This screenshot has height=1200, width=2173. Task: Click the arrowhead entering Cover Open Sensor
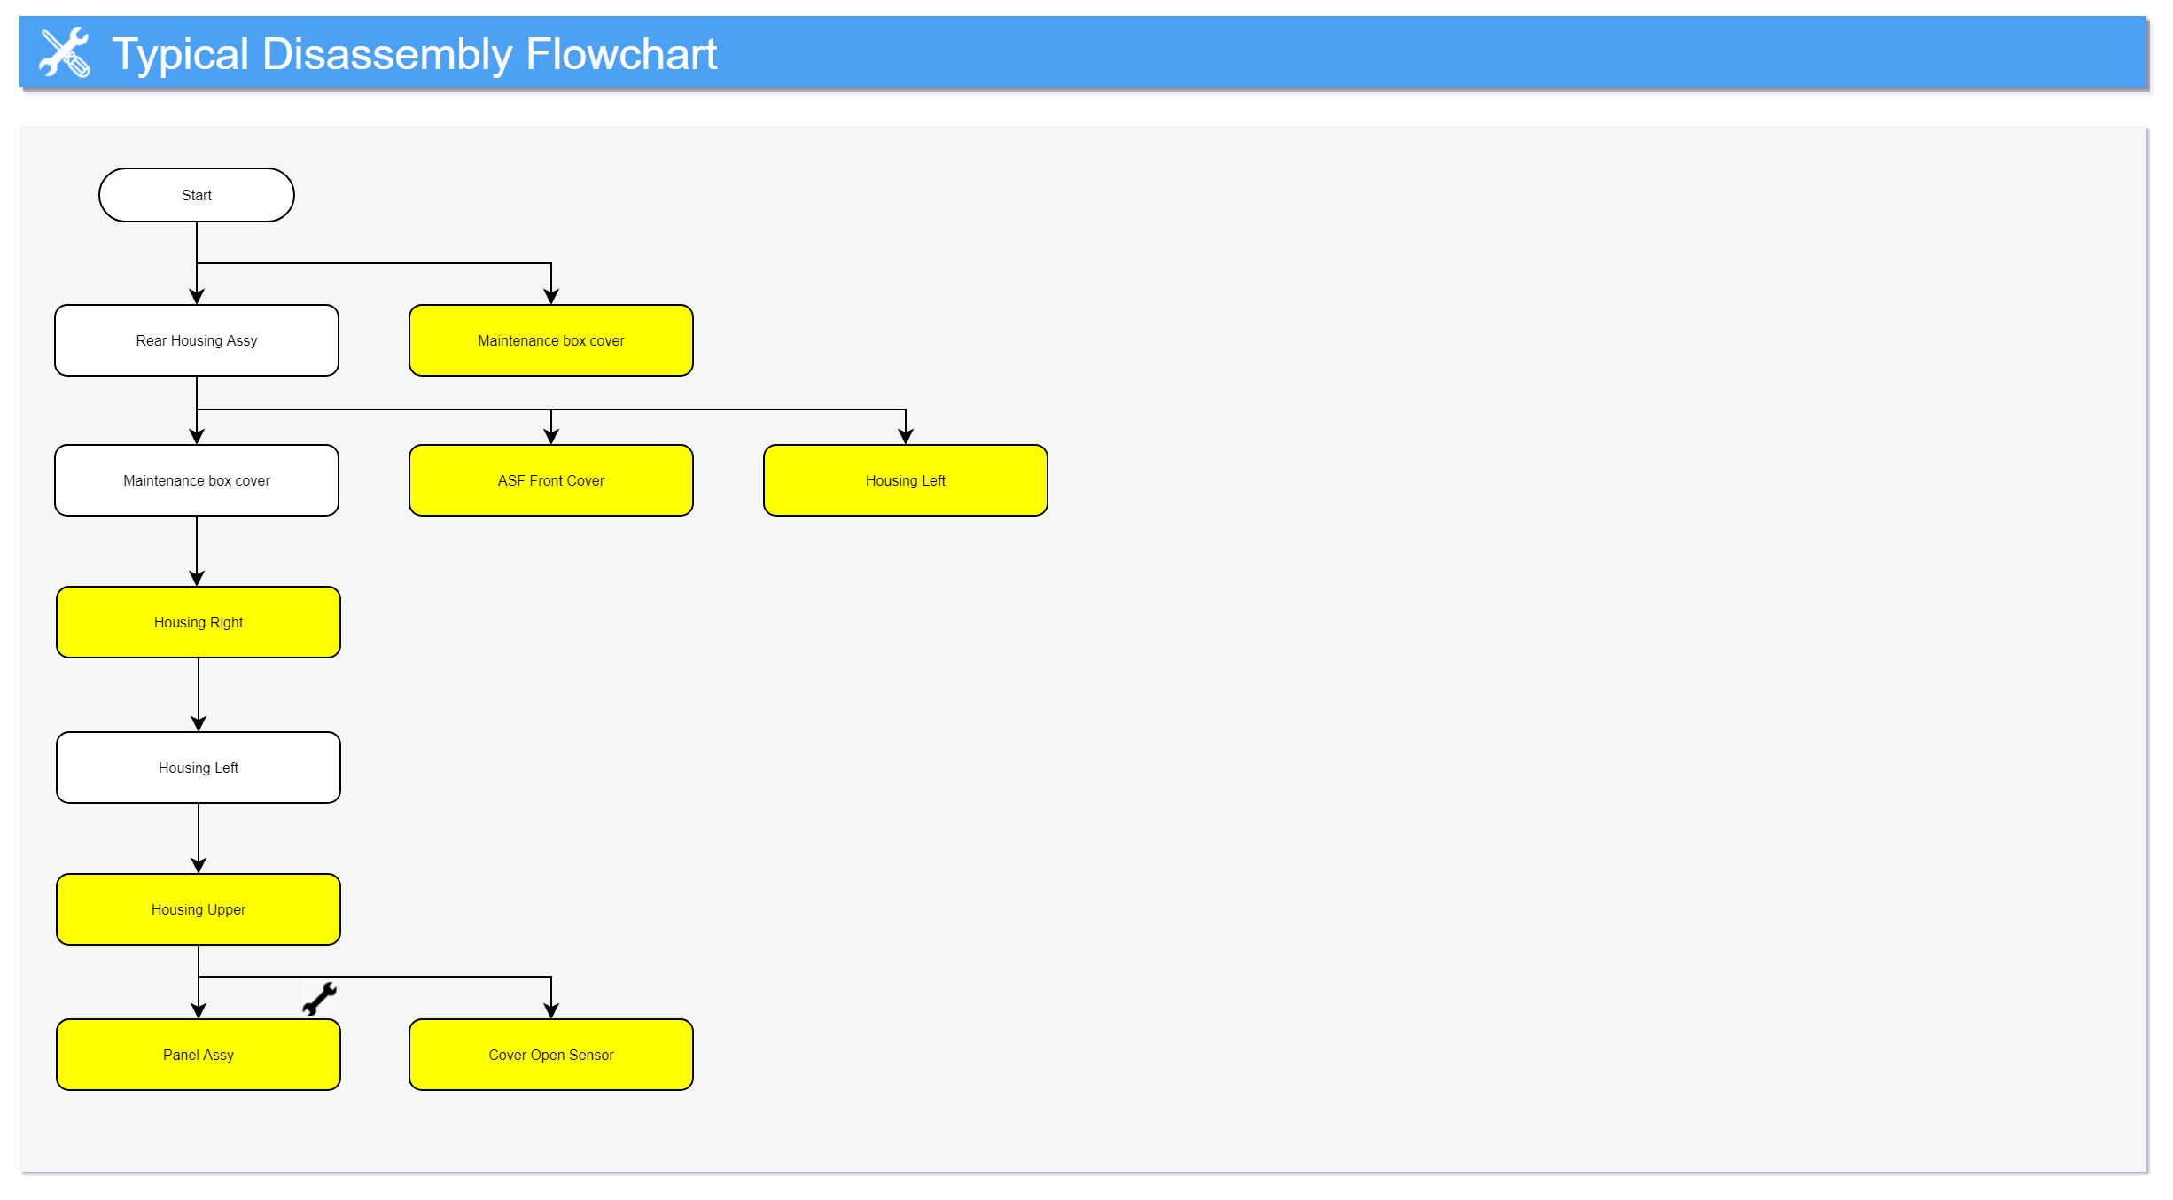[x=551, y=1011]
